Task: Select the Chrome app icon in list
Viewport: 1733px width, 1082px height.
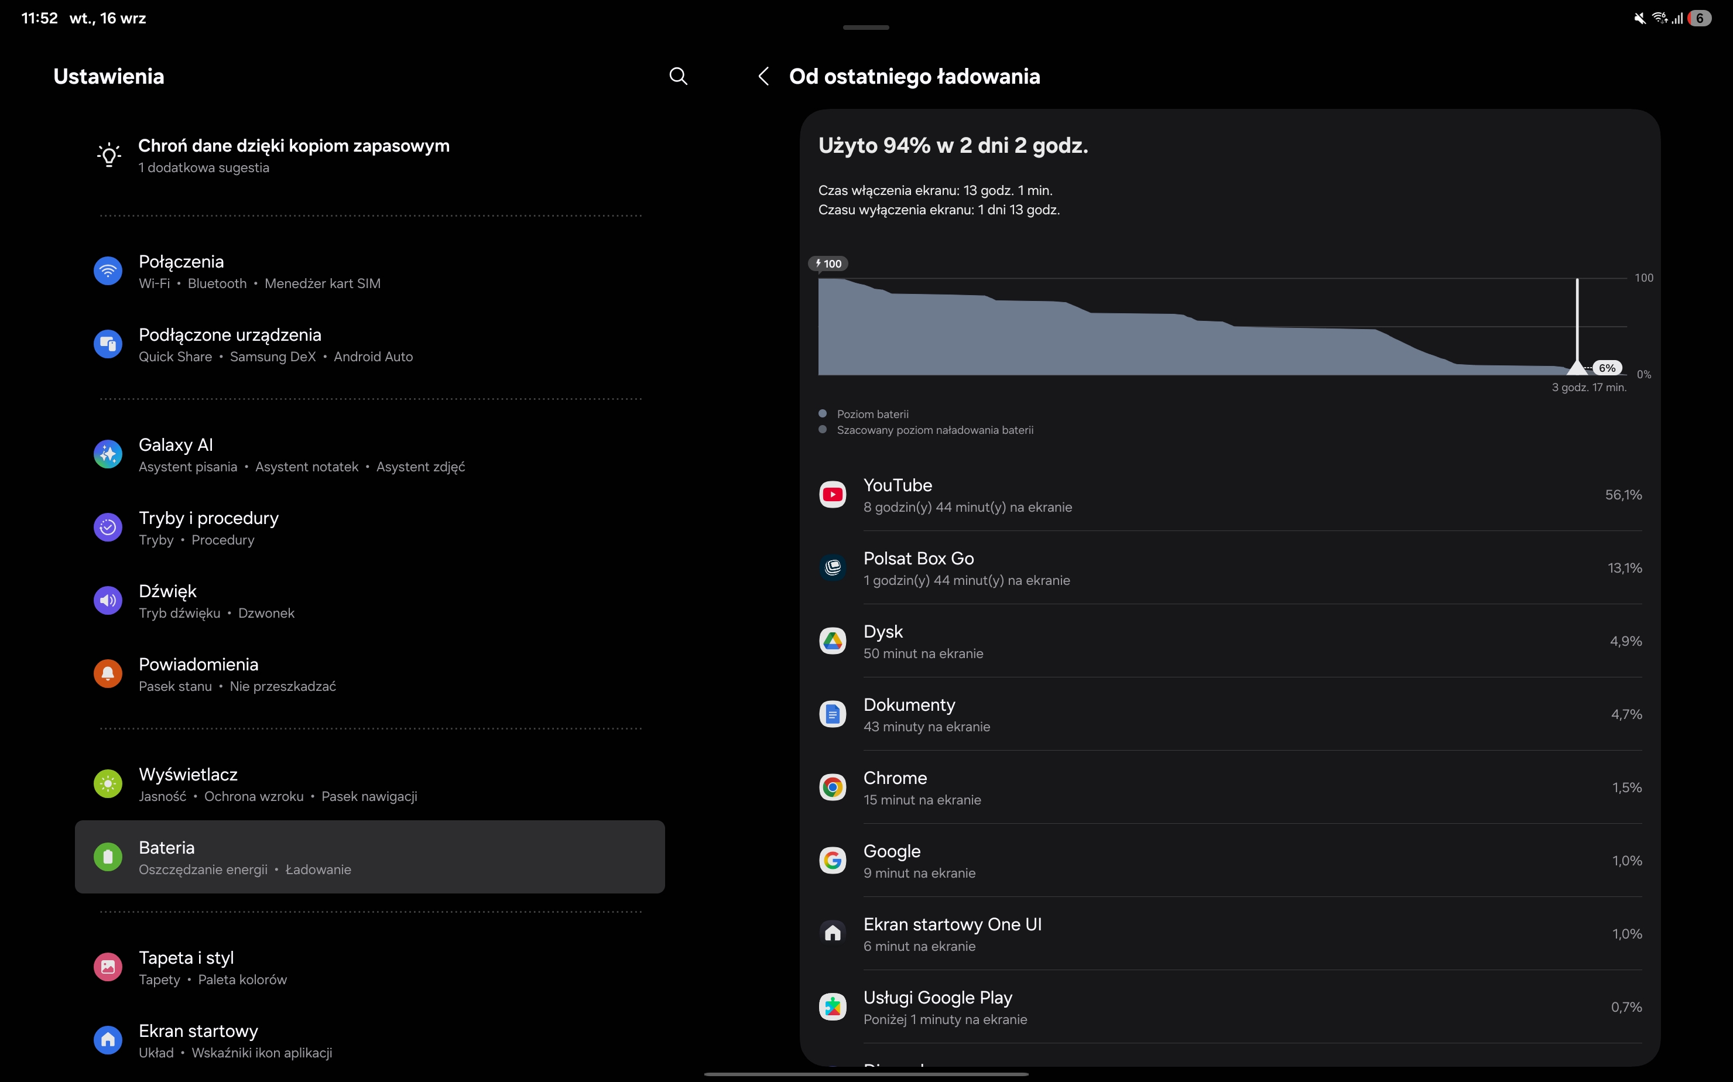Action: click(832, 788)
